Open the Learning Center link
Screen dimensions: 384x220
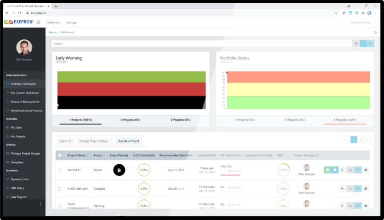360,22
